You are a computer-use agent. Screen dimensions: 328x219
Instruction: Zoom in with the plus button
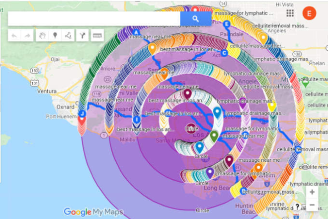pyautogui.click(x=312, y=192)
